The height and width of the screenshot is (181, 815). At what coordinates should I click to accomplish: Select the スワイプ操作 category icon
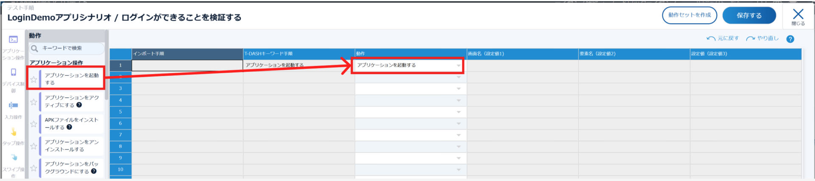pyautogui.click(x=14, y=158)
